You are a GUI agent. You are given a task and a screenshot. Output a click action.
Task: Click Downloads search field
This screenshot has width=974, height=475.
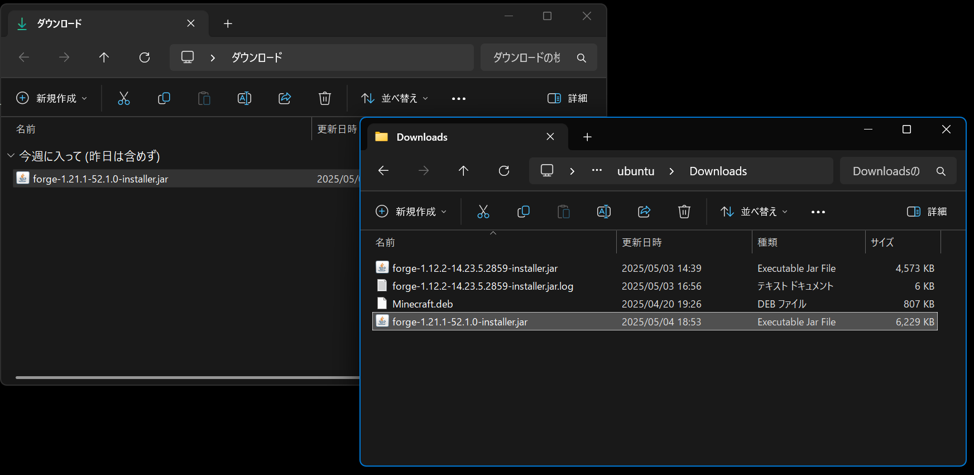coord(898,171)
